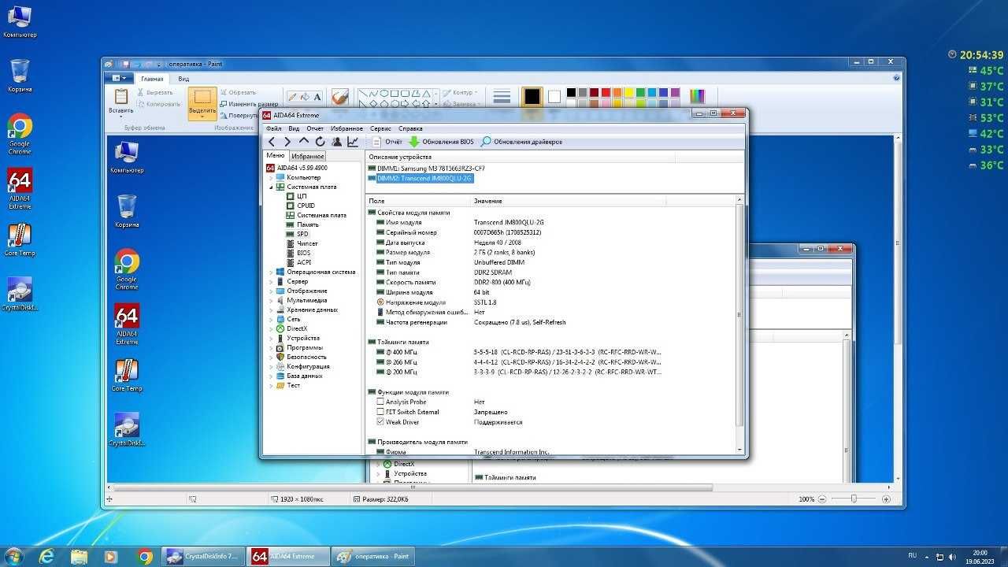Adjust Paint zoom slider

[854, 499]
